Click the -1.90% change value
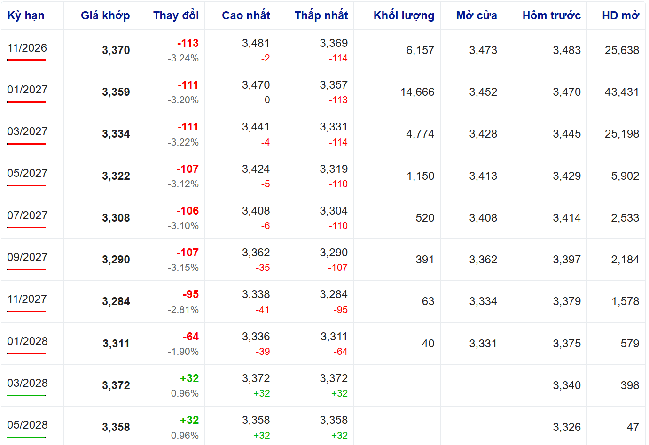Screen dimensions: 649x445 (x=183, y=352)
